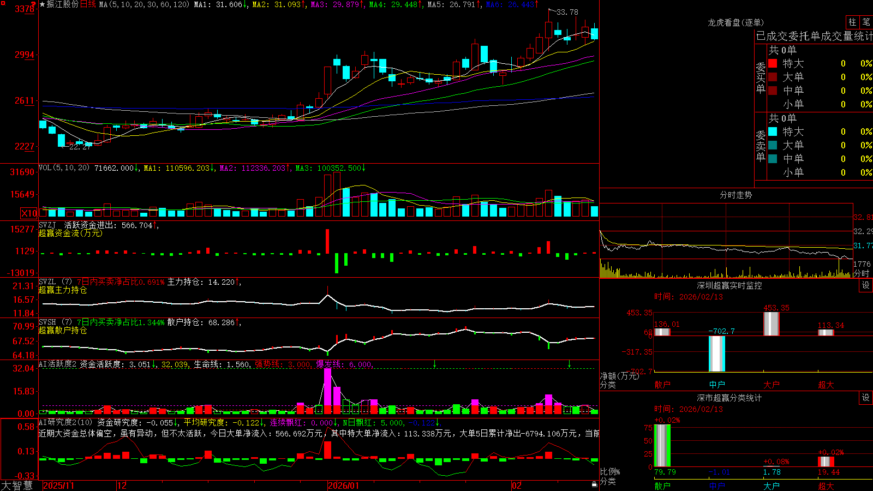Click the 22.27 low price marker
This screenshot has height=491, width=873.
(x=80, y=147)
